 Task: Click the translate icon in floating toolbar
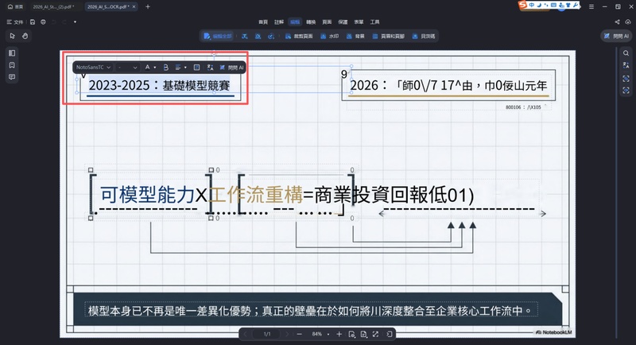[210, 68]
